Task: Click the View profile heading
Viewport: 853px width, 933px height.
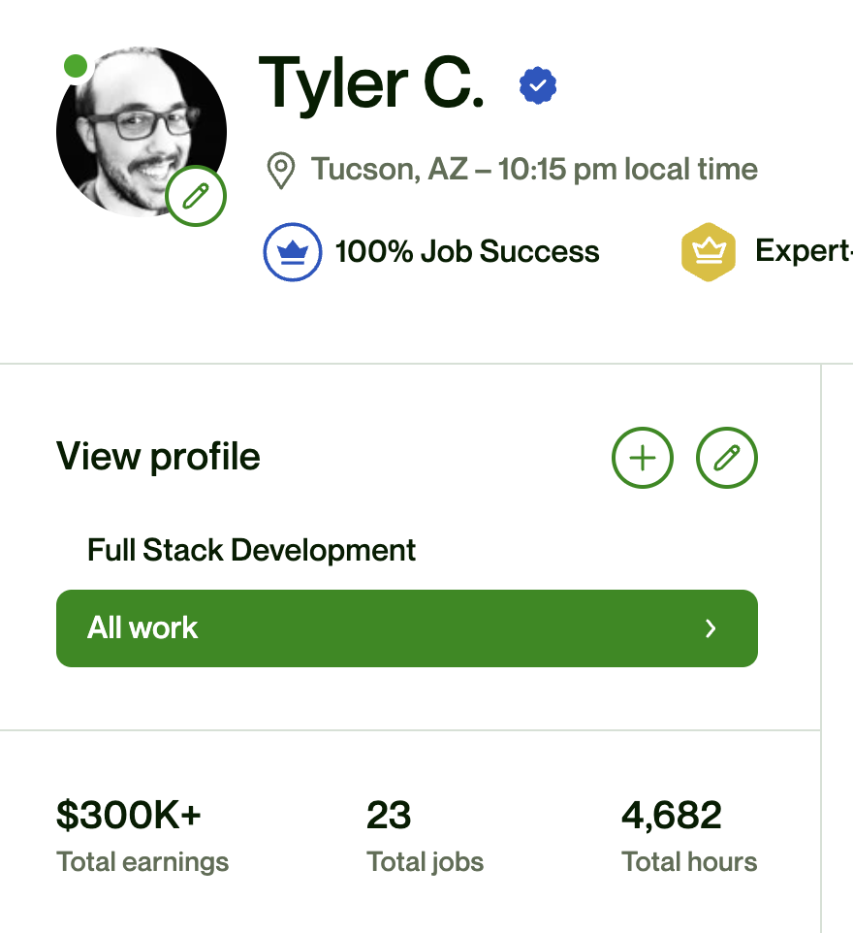Action: [158, 456]
